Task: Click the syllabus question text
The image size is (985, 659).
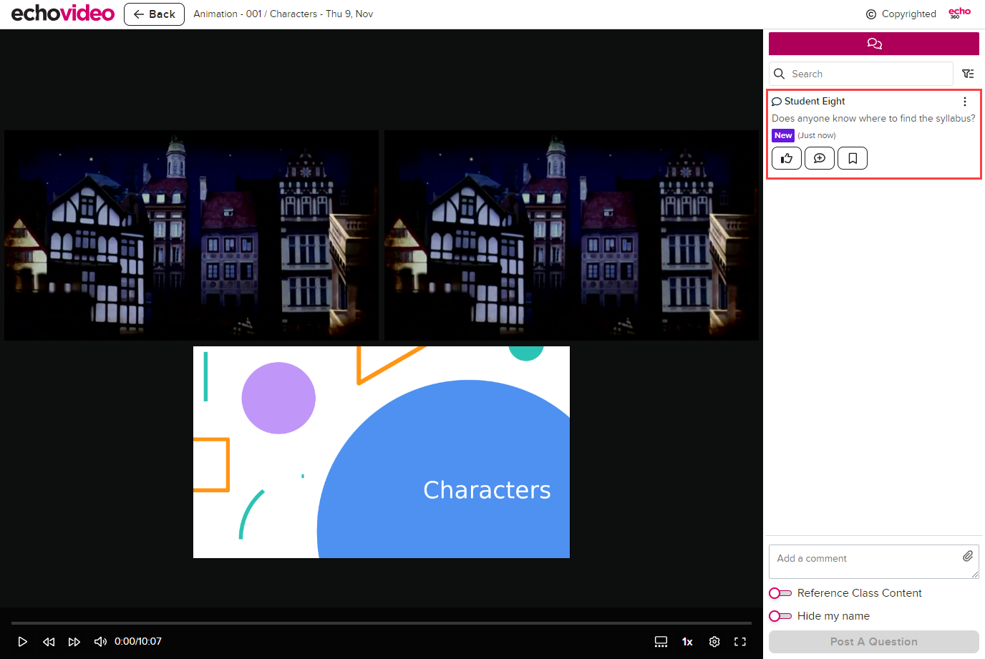Action: 873,119
